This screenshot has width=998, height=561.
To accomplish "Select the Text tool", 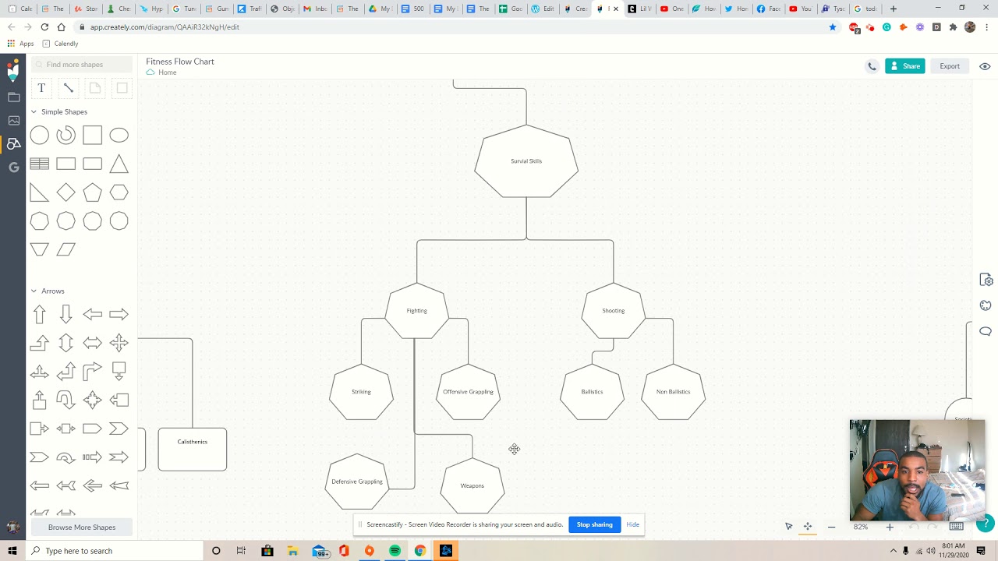I will tap(41, 88).
